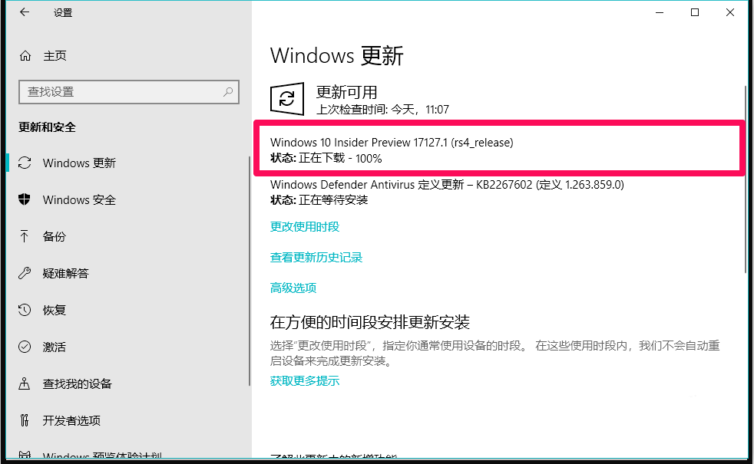Click into the 查找设置 search field

[129, 92]
